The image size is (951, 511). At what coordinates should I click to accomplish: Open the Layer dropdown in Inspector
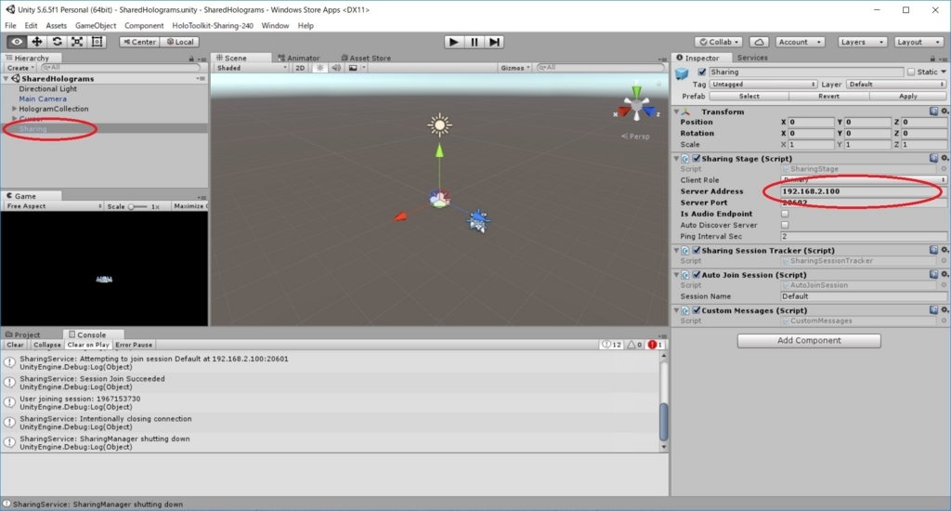(x=896, y=85)
